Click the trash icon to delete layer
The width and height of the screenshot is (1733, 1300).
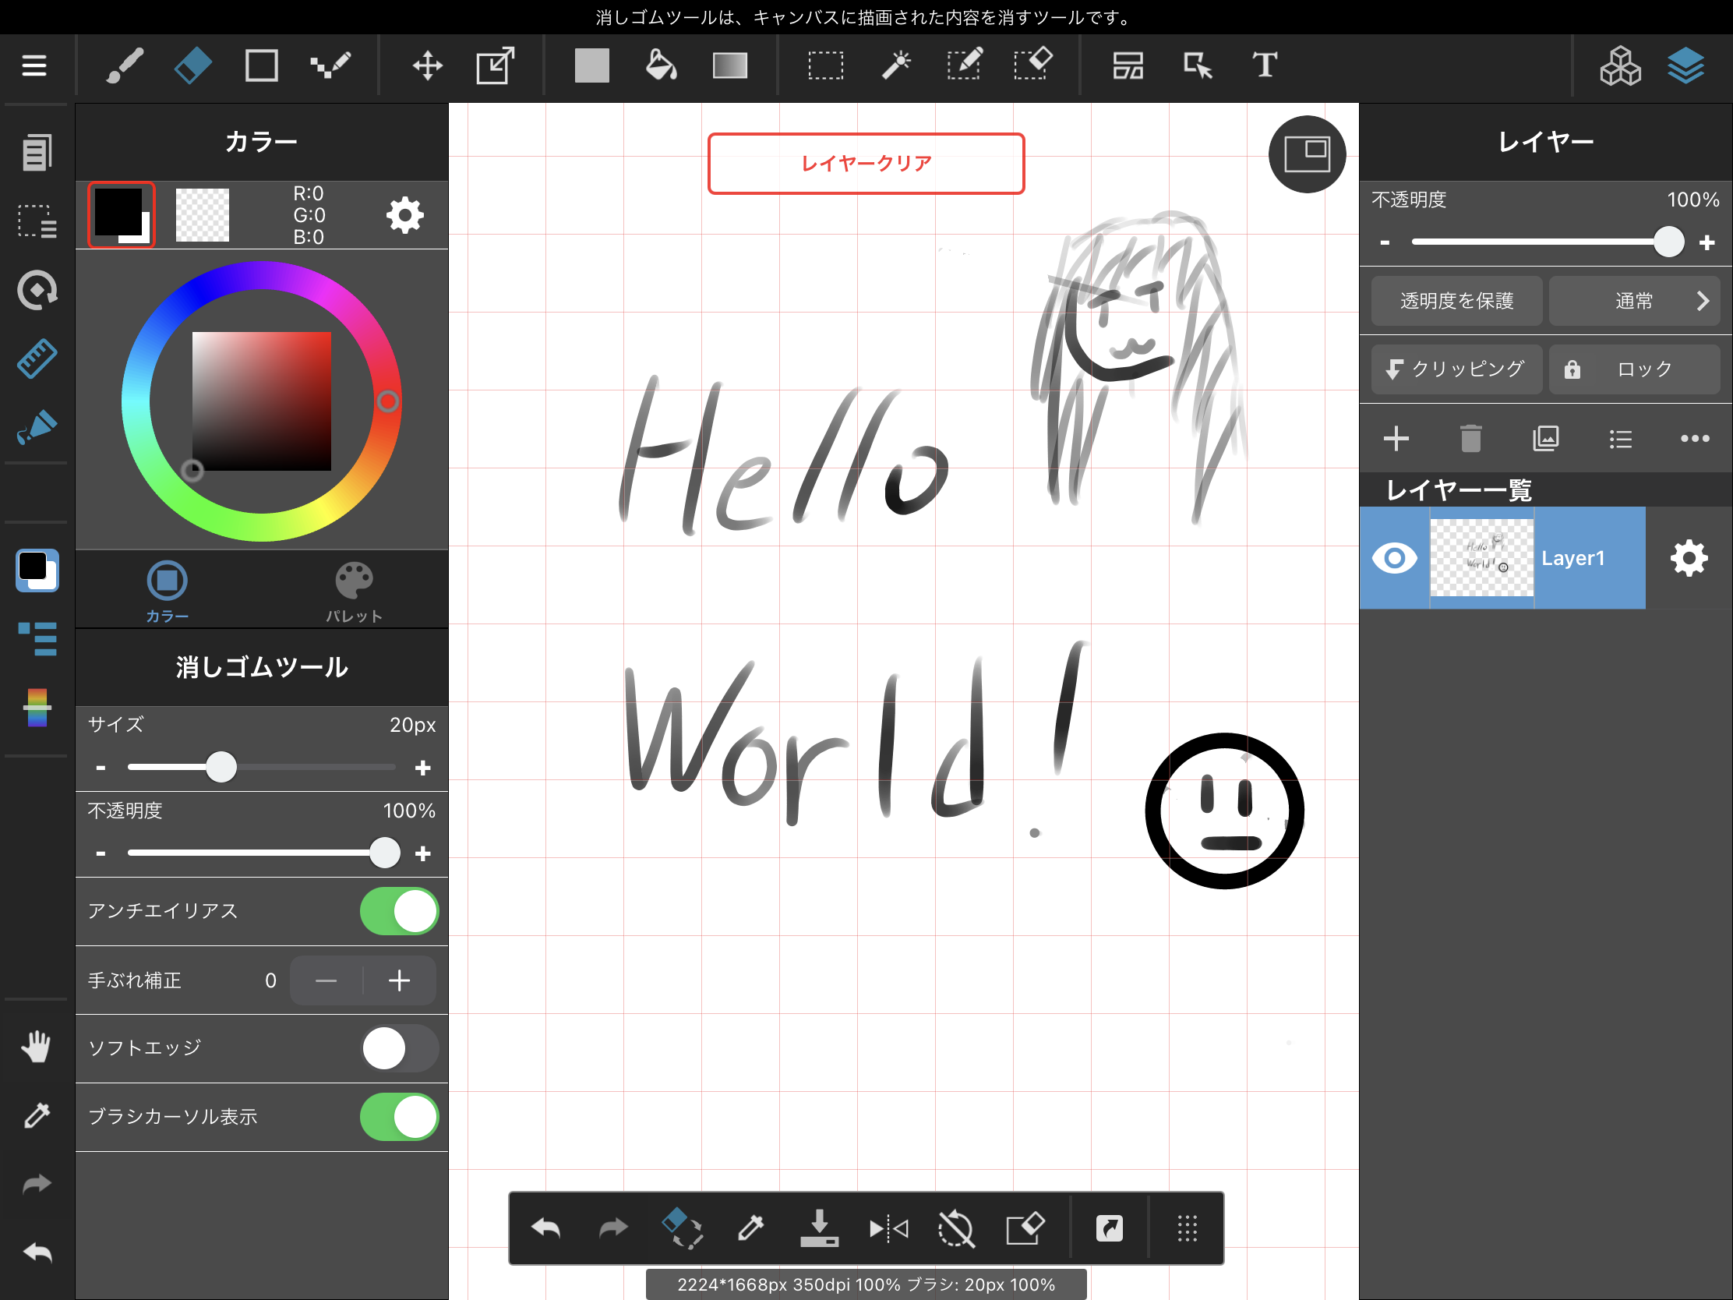coord(1470,439)
